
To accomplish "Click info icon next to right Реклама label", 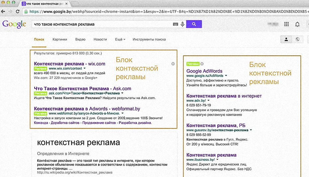I will [202, 64].
